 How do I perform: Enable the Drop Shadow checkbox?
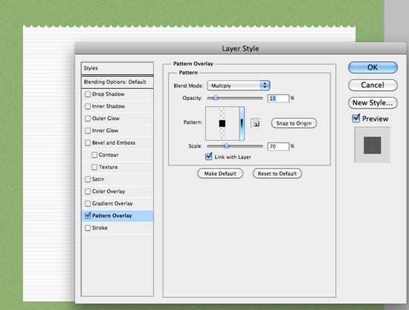[88, 94]
